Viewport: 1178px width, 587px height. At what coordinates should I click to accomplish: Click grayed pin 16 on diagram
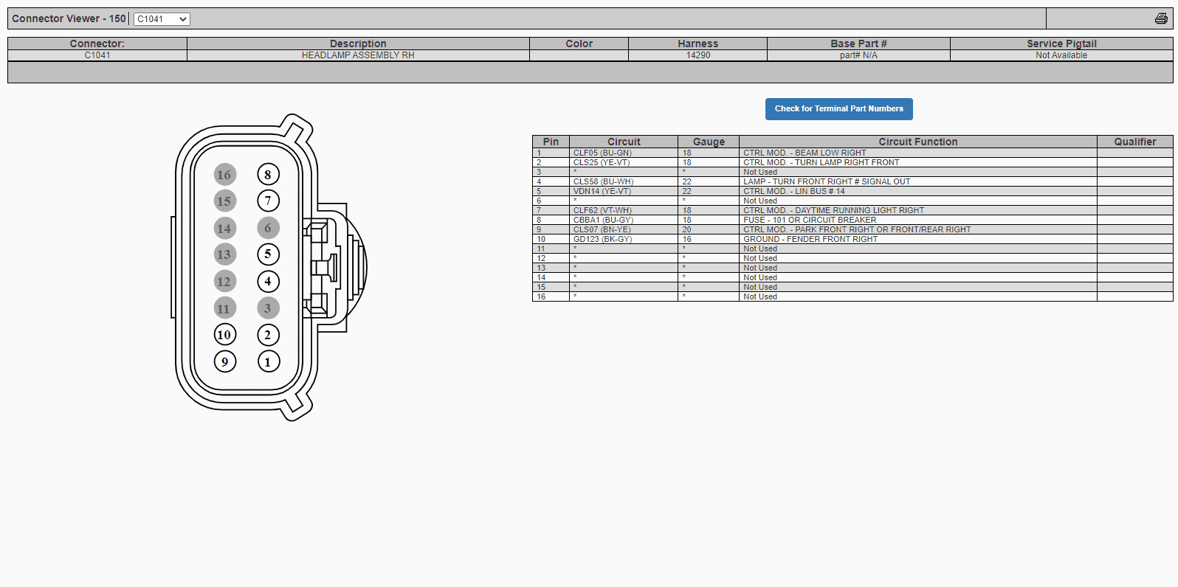pos(225,175)
